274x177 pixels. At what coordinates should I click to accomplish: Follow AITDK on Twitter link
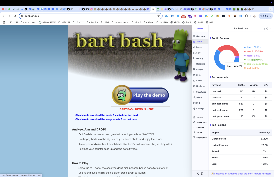[241, 174]
